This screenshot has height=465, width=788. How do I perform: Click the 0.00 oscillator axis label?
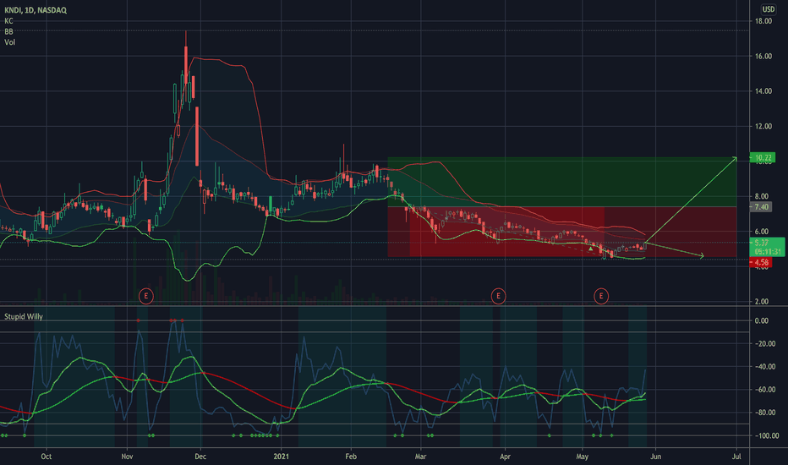pos(762,320)
